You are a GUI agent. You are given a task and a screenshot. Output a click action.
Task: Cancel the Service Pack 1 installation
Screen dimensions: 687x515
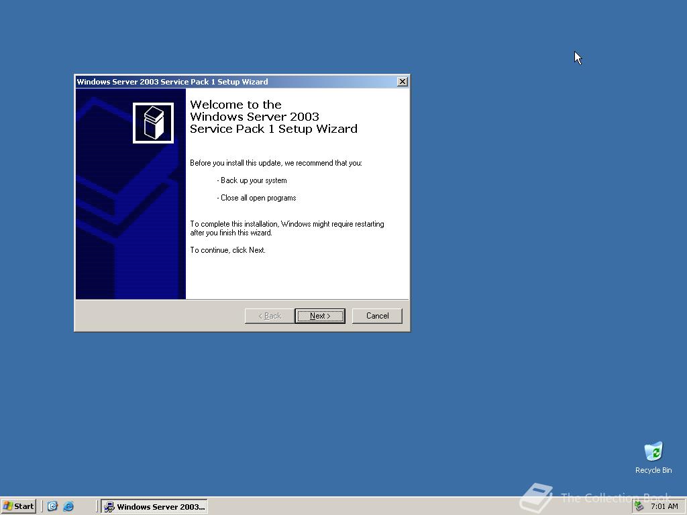377,315
